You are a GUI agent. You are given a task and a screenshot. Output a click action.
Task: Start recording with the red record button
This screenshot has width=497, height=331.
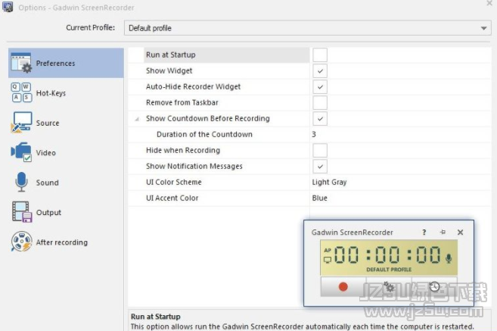coord(343,286)
